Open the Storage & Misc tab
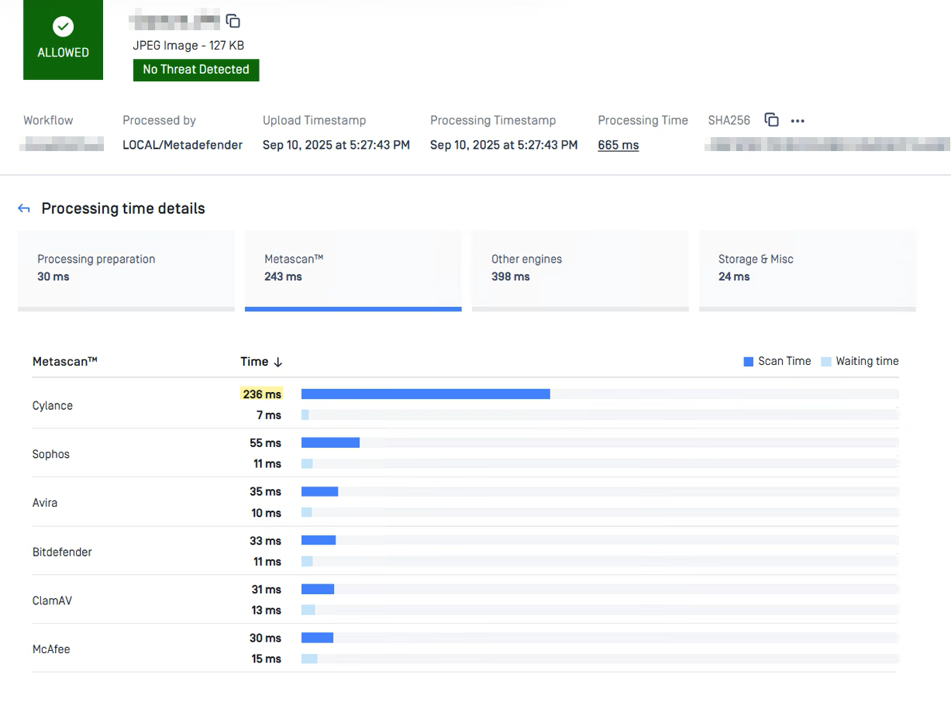Viewport: 951px width, 719px height. tap(807, 268)
